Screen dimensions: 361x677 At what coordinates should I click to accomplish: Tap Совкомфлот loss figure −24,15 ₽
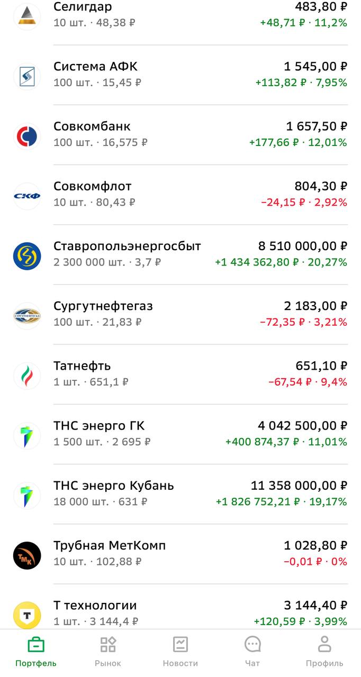(x=283, y=202)
